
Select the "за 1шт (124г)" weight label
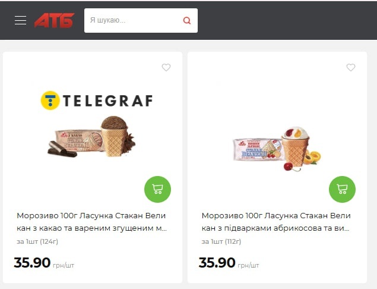coord(37,241)
